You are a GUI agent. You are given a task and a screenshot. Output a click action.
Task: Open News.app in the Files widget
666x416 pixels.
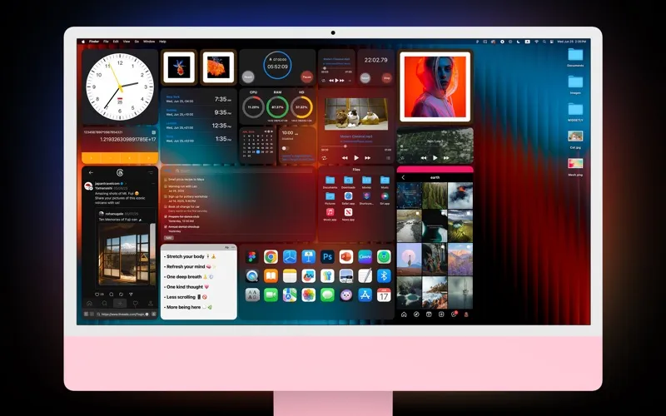coord(348,214)
